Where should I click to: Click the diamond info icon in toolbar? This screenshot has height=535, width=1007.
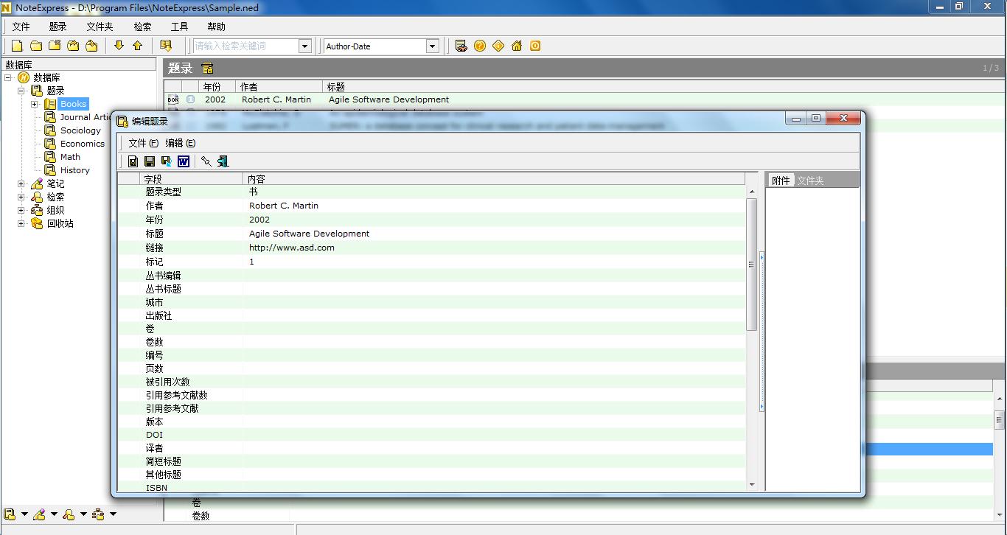(498, 46)
